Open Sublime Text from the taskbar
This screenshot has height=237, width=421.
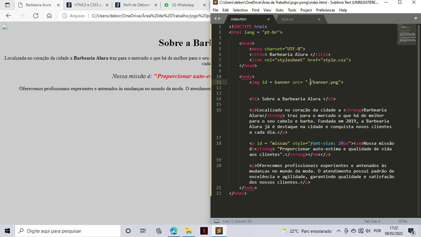pos(219,231)
